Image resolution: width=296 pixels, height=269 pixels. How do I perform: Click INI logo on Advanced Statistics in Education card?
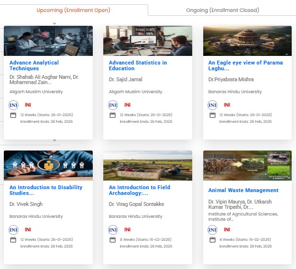pyautogui.click(x=113, y=105)
